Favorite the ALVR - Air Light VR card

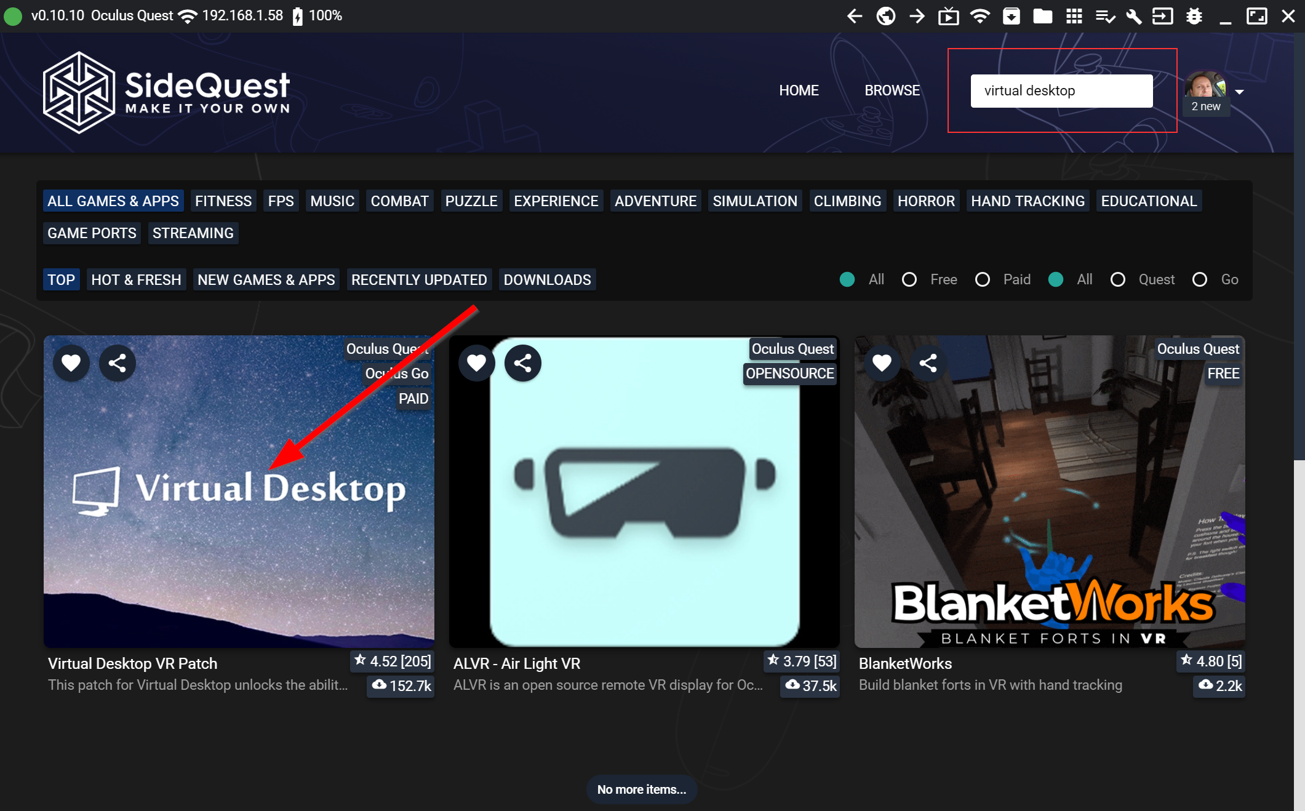pyautogui.click(x=477, y=363)
